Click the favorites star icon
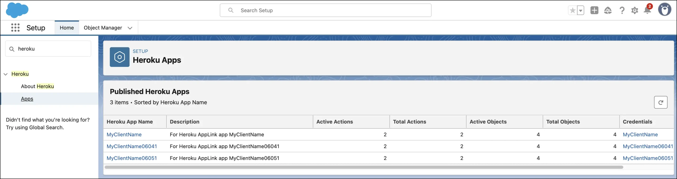 pos(573,10)
